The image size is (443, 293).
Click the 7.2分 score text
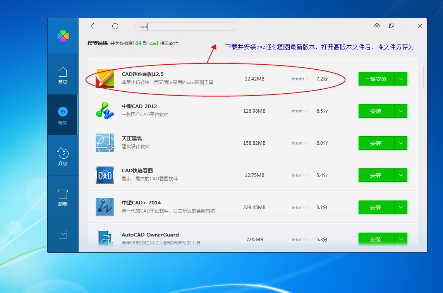[322, 79]
